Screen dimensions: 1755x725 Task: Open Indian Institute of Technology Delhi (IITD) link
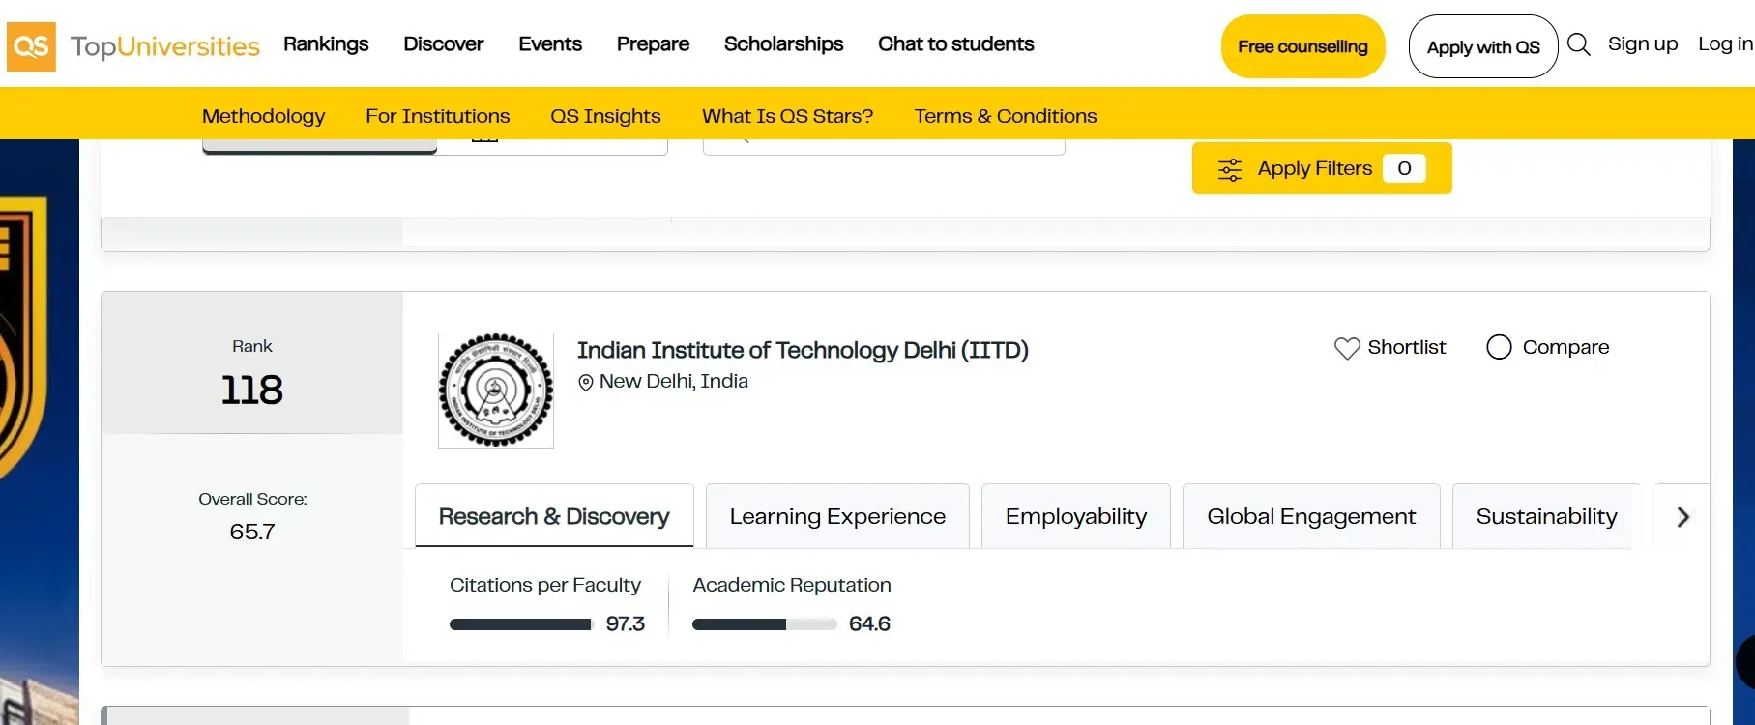(x=803, y=350)
